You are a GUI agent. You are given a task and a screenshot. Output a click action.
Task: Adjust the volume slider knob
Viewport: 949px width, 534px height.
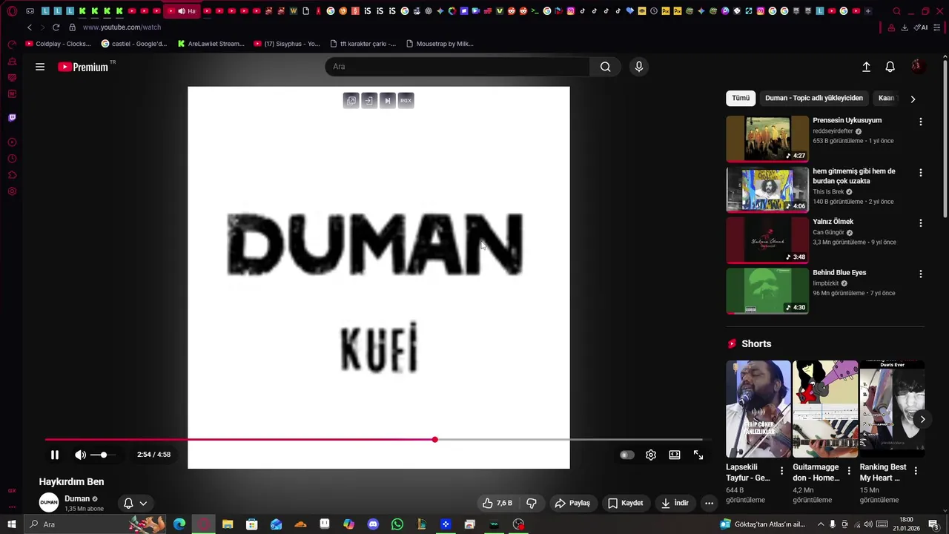[103, 455]
